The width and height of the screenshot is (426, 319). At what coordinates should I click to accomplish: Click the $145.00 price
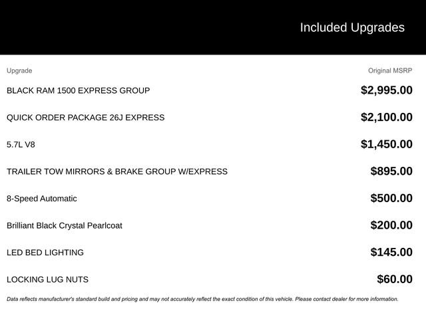pos(391,253)
